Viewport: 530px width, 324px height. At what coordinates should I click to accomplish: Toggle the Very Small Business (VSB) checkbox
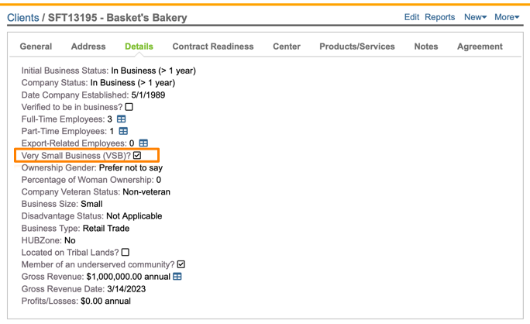coord(137,156)
